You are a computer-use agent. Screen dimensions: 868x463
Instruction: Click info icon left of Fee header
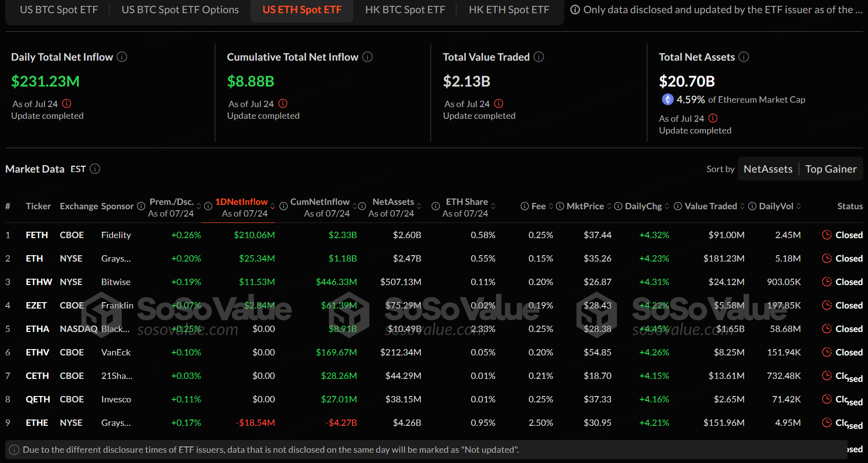tap(525, 206)
